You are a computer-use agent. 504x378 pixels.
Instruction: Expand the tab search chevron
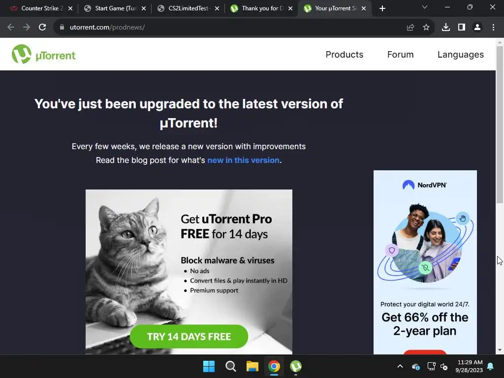pyautogui.click(x=425, y=7)
